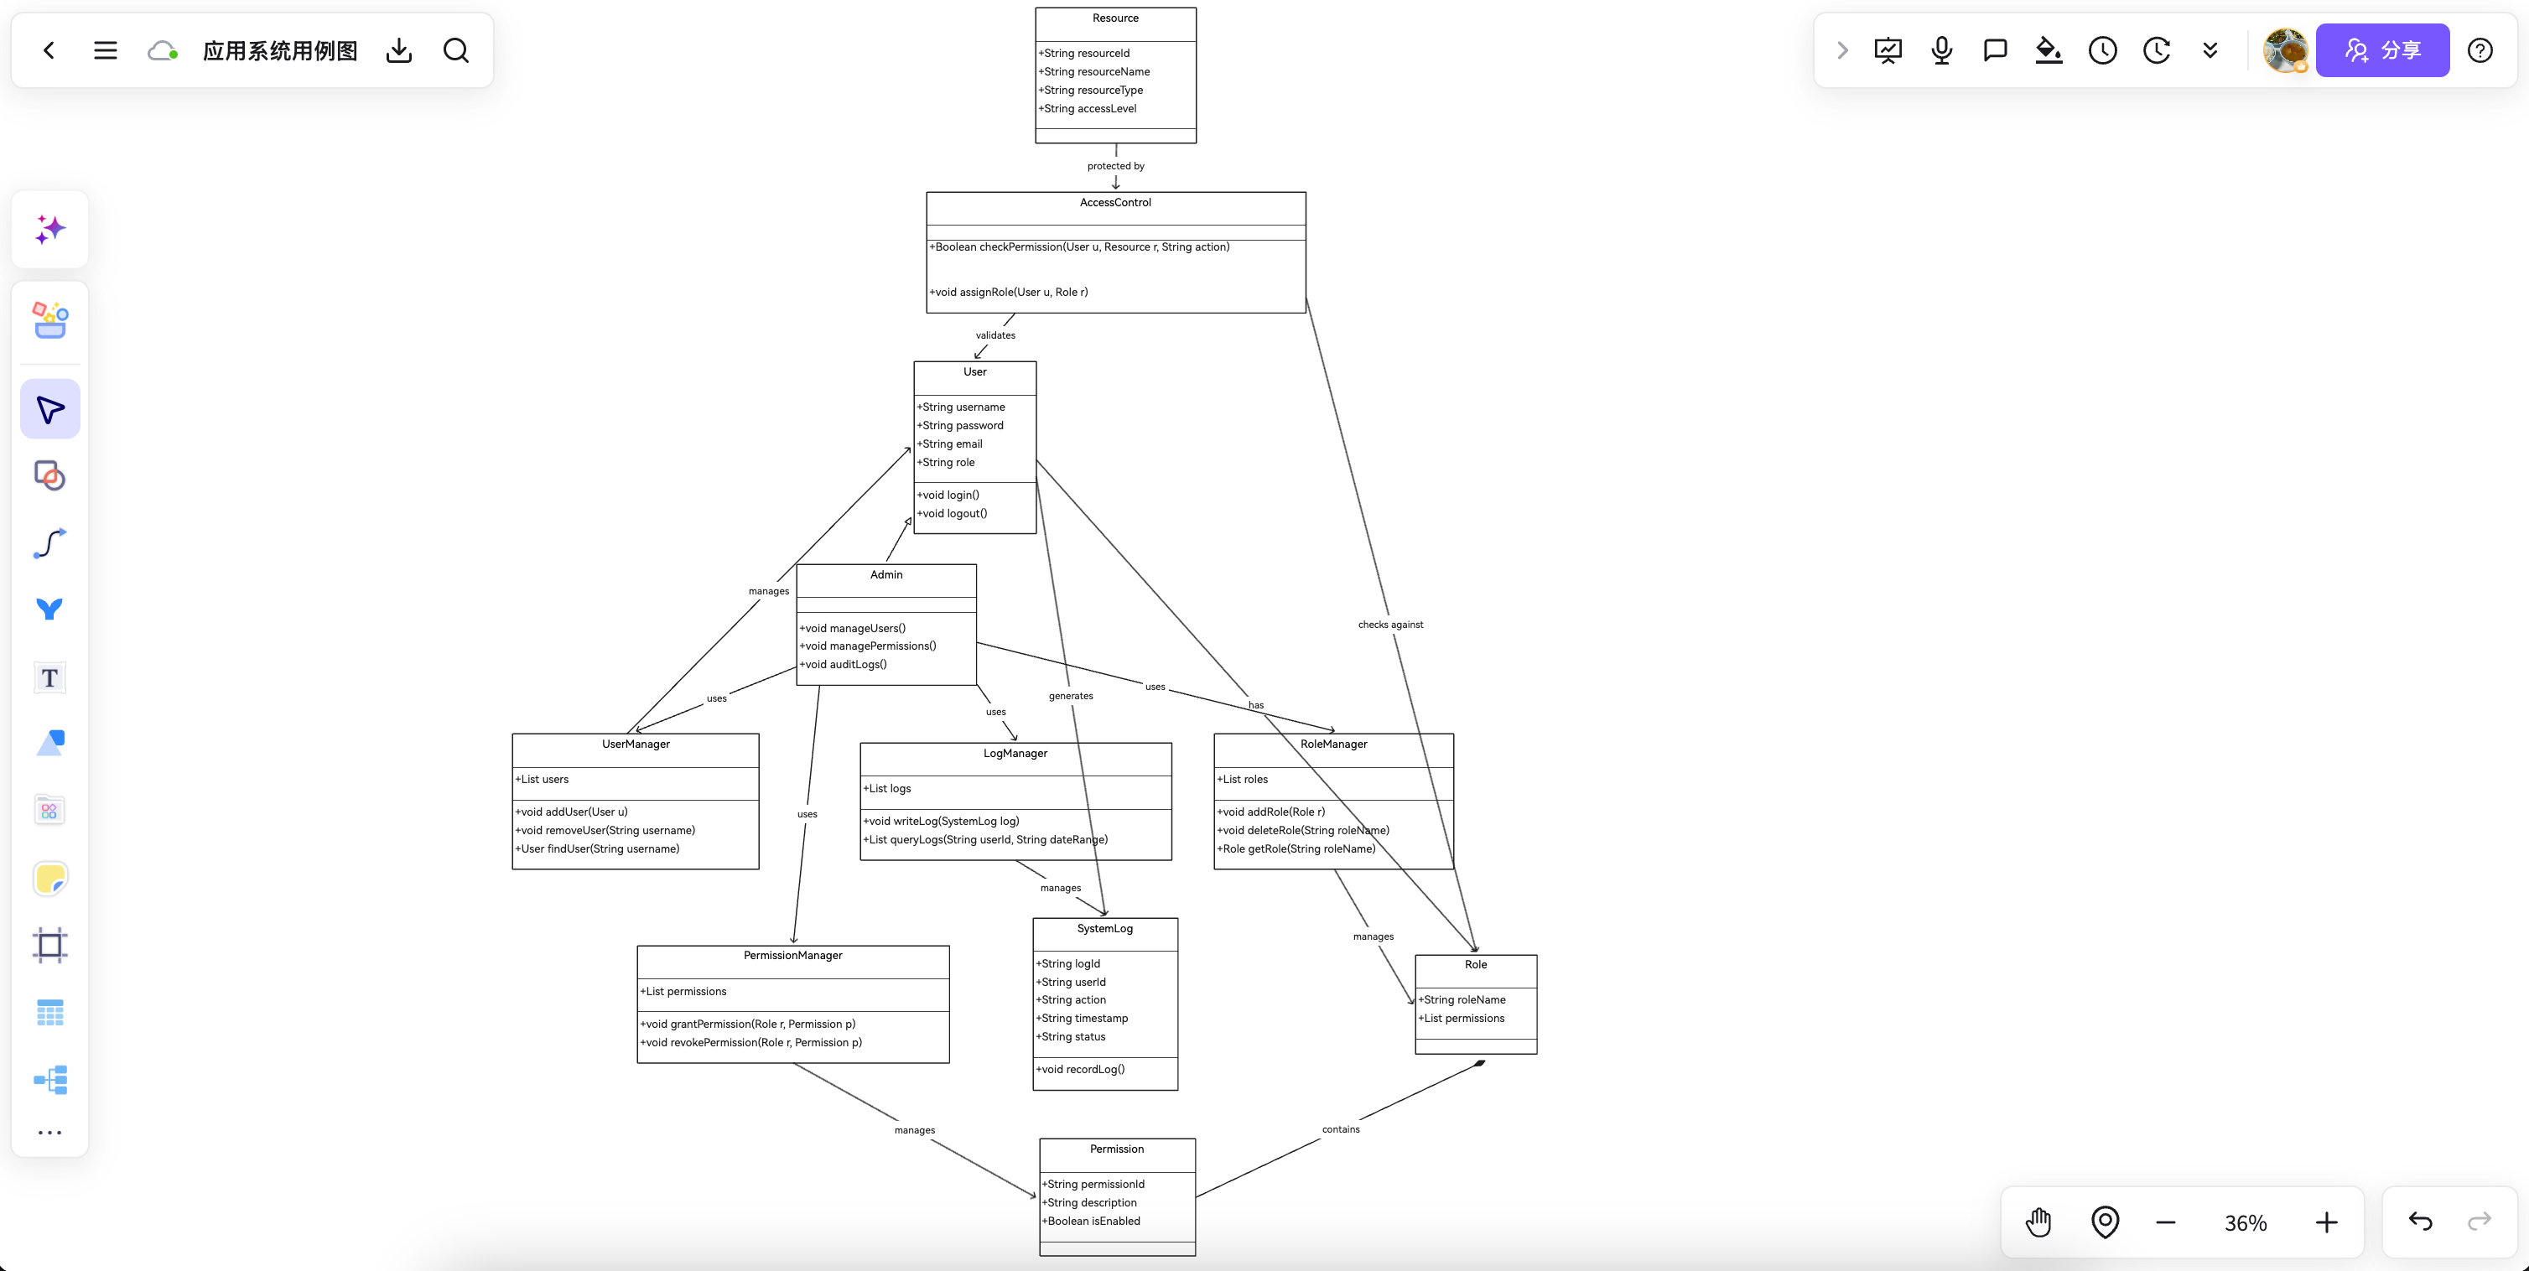Click the document title 应用系统用例图

pyautogui.click(x=280, y=50)
